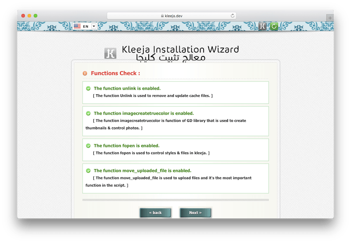The image size is (351, 243).
Task: Click the kleeja.dev address bar
Action: pyautogui.click(x=171, y=16)
